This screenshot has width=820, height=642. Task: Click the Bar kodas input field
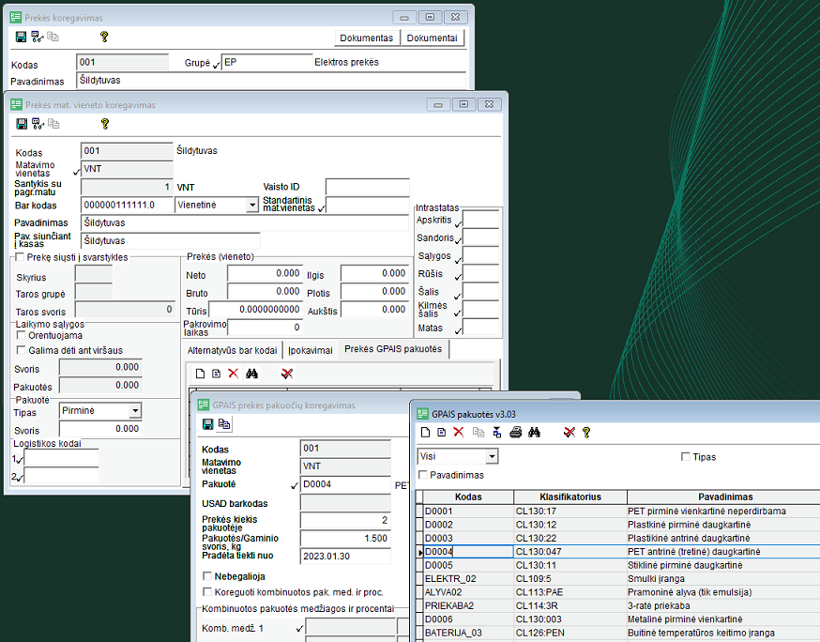coord(127,205)
